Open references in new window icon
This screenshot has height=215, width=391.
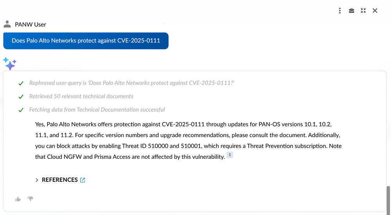click(x=83, y=180)
